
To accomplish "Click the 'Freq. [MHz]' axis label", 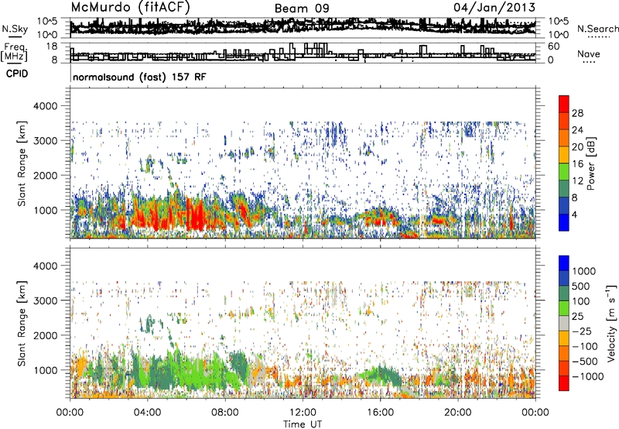I will [14, 53].
